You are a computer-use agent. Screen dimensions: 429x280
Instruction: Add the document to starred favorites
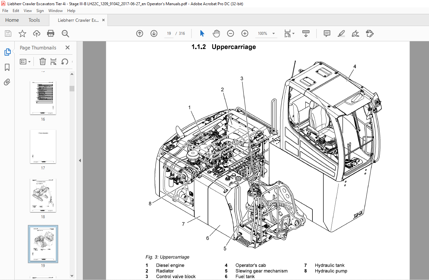pyautogui.click(x=22, y=33)
